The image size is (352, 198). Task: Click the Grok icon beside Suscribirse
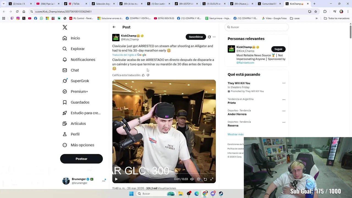click(x=209, y=37)
